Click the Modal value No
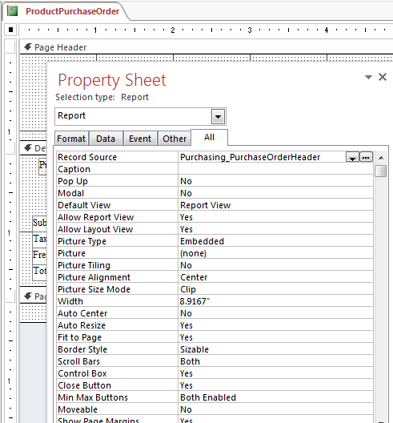Screen dimensions: 393x423 pos(186,193)
